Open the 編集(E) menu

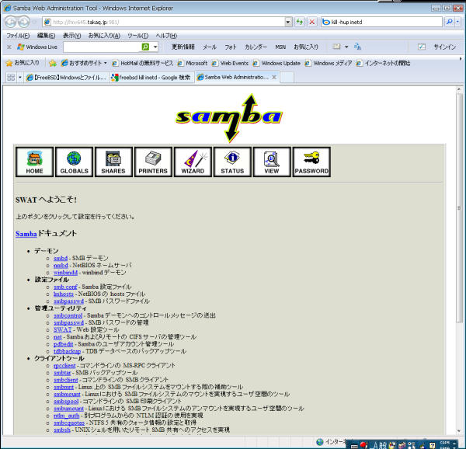pos(46,36)
